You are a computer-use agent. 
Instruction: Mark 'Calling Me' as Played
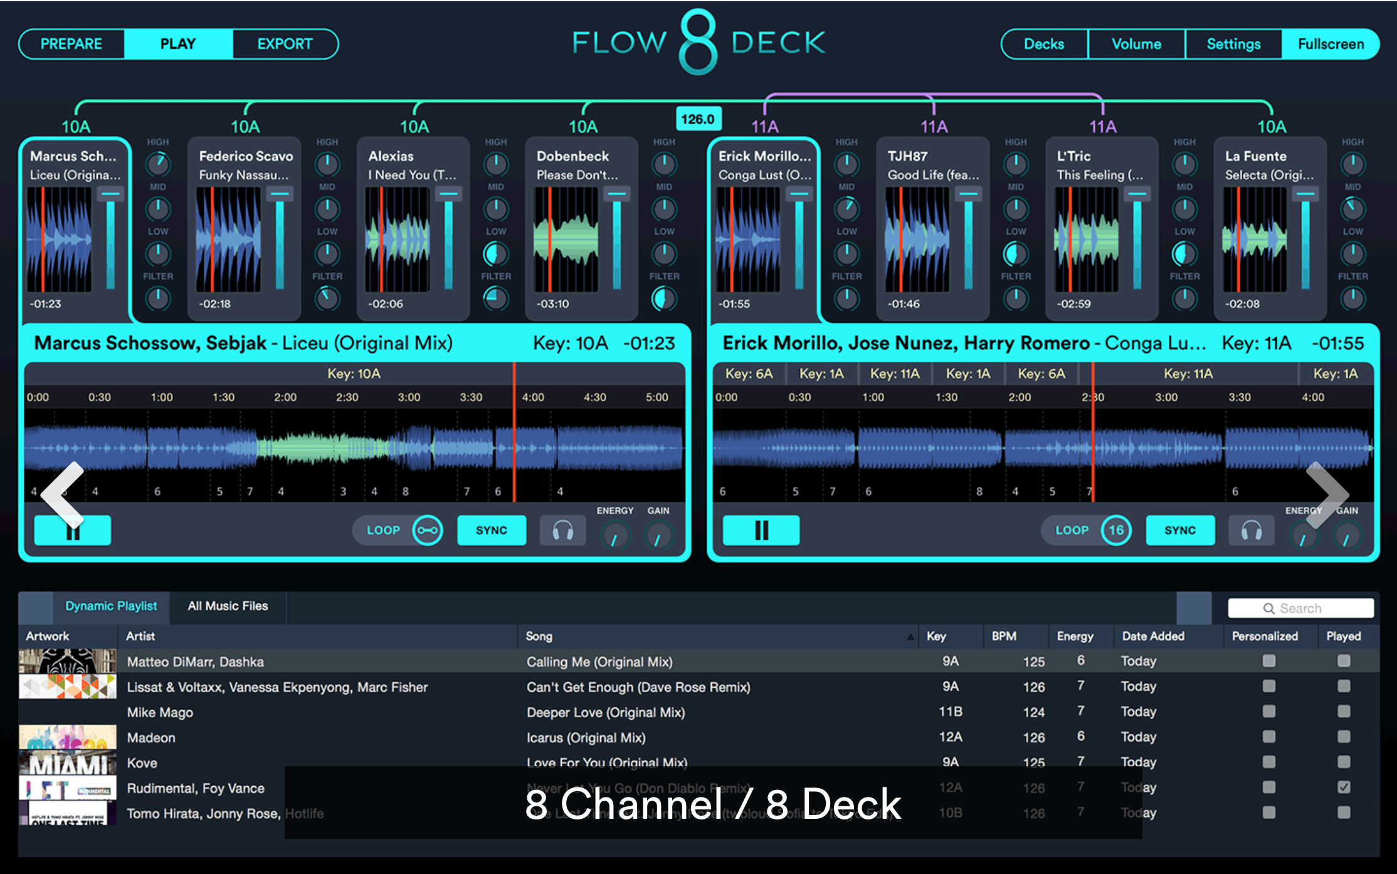pyautogui.click(x=1344, y=660)
